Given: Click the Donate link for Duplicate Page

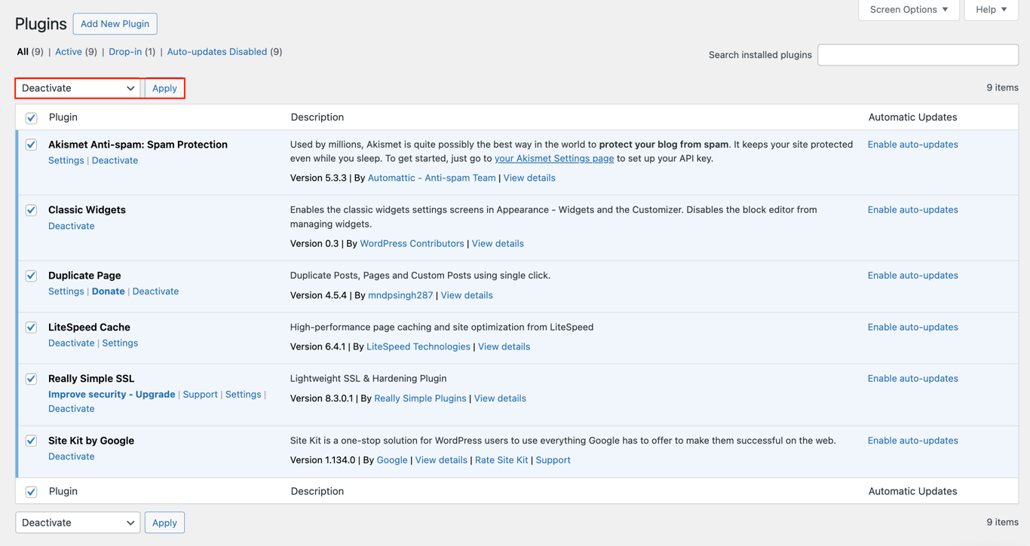Looking at the screenshot, I should [x=108, y=291].
